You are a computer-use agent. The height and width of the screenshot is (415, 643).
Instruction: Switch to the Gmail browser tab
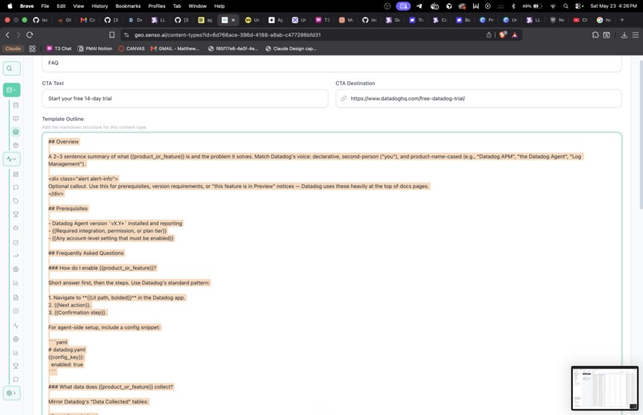tap(87, 20)
